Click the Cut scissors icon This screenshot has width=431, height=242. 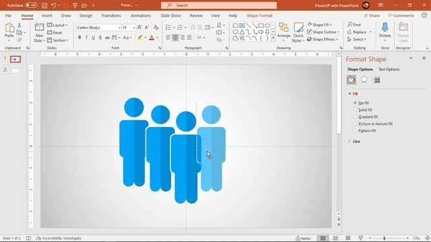pyautogui.click(x=20, y=26)
